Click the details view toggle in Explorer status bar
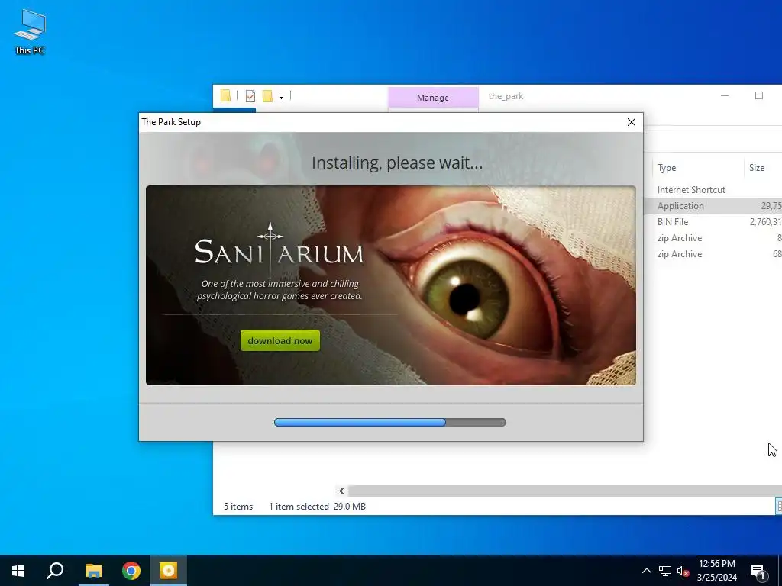This screenshot has width=782, height=586. (778, 507)
